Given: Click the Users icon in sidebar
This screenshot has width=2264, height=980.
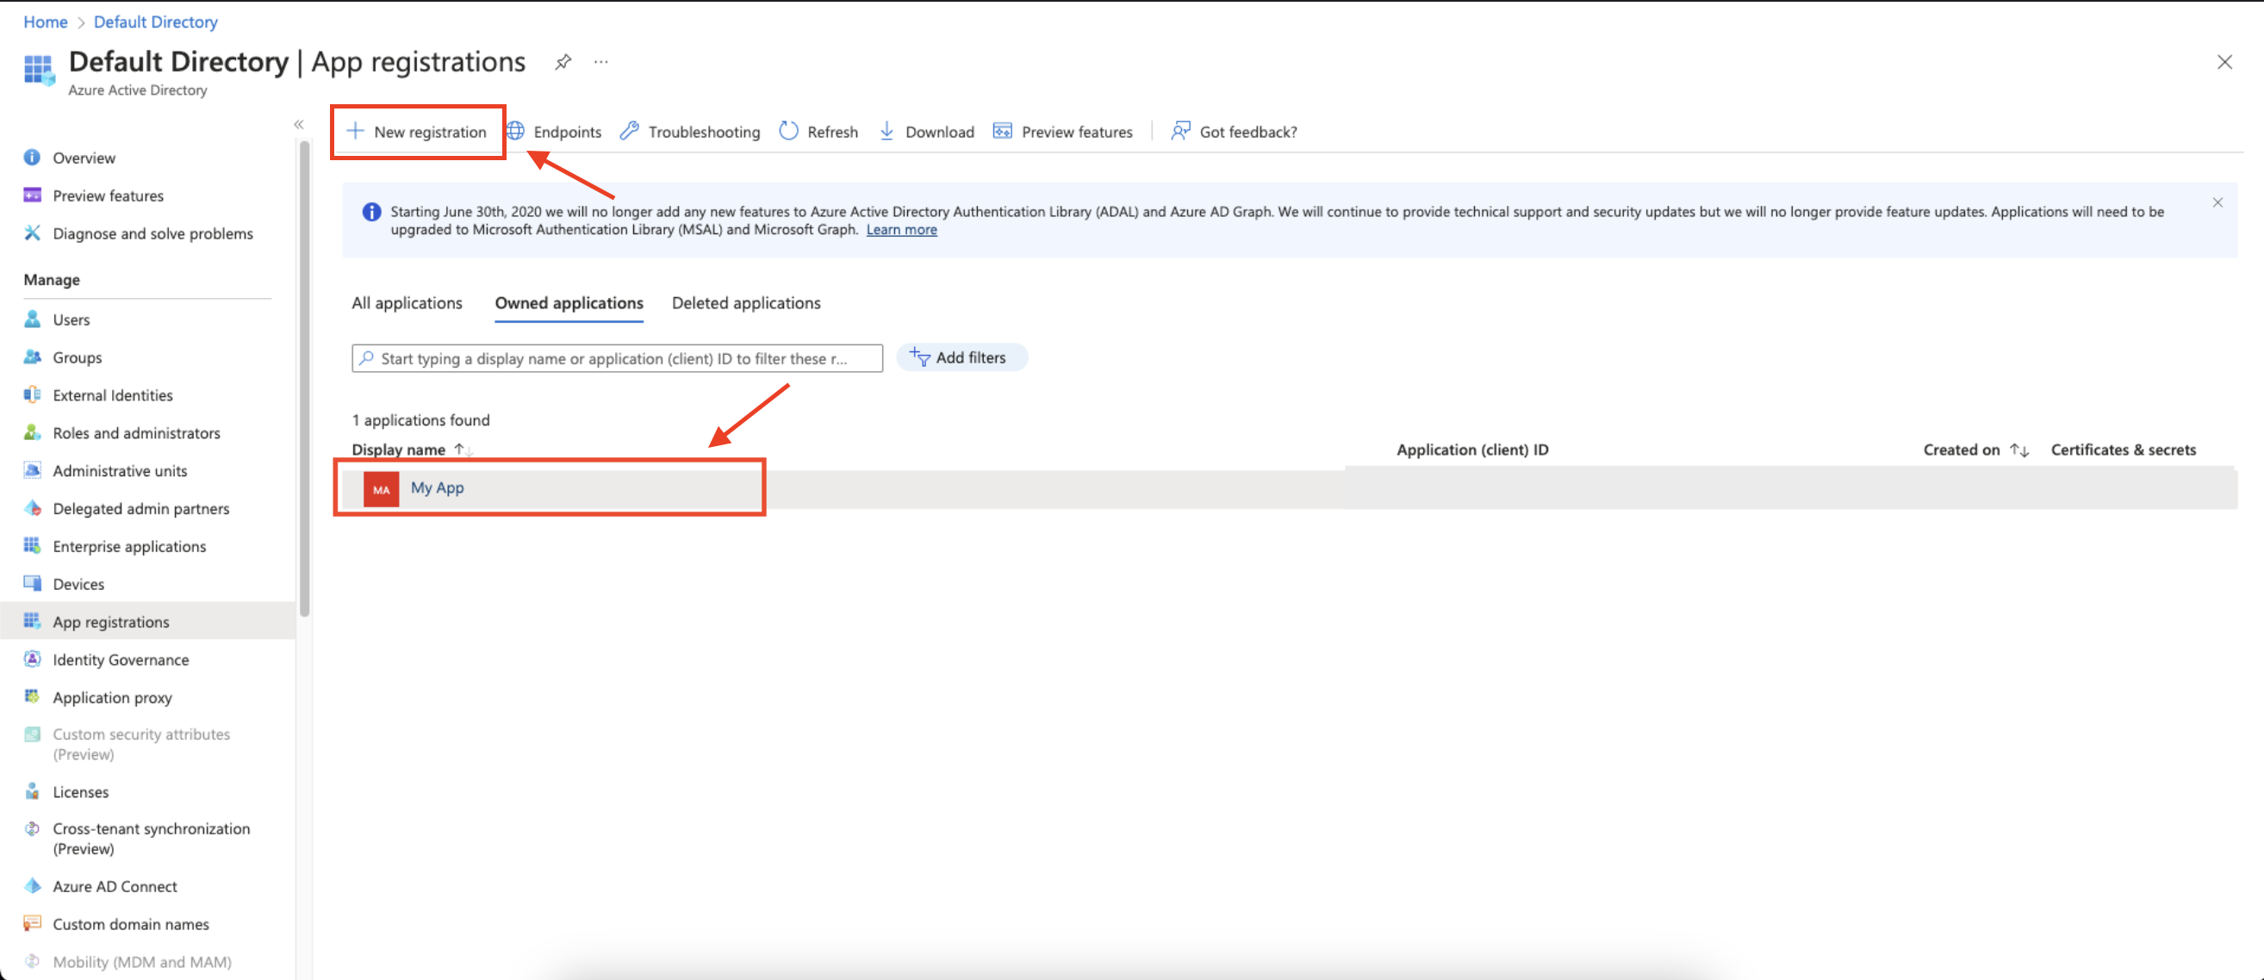Looking at the screenshot, I should (x=33, y=319).
